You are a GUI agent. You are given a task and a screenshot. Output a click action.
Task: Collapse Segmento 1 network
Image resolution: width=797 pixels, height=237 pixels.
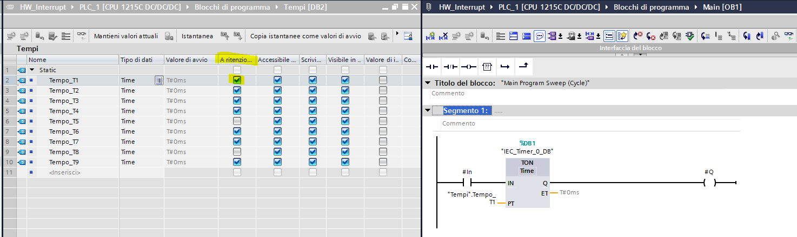coord(428,110)
